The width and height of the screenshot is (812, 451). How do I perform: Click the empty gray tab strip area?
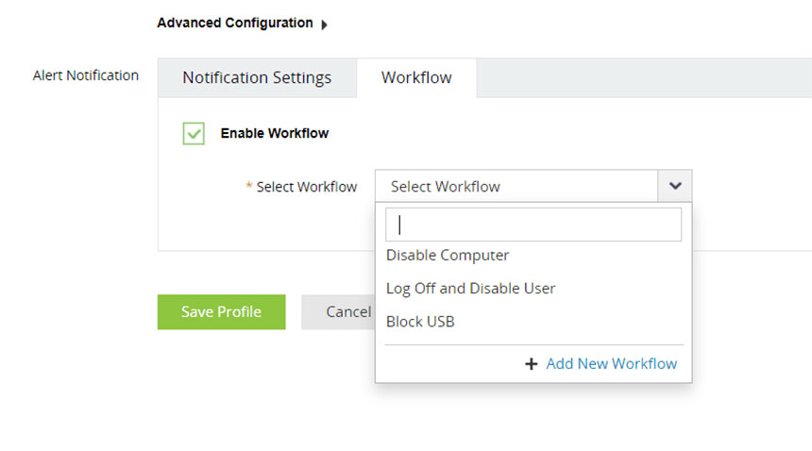point(642,77)
